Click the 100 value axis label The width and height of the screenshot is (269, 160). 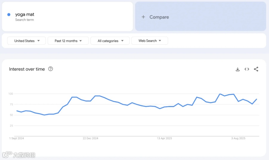pos(11,94)
